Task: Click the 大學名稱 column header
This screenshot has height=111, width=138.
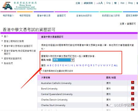Action: tap(45, 78)
